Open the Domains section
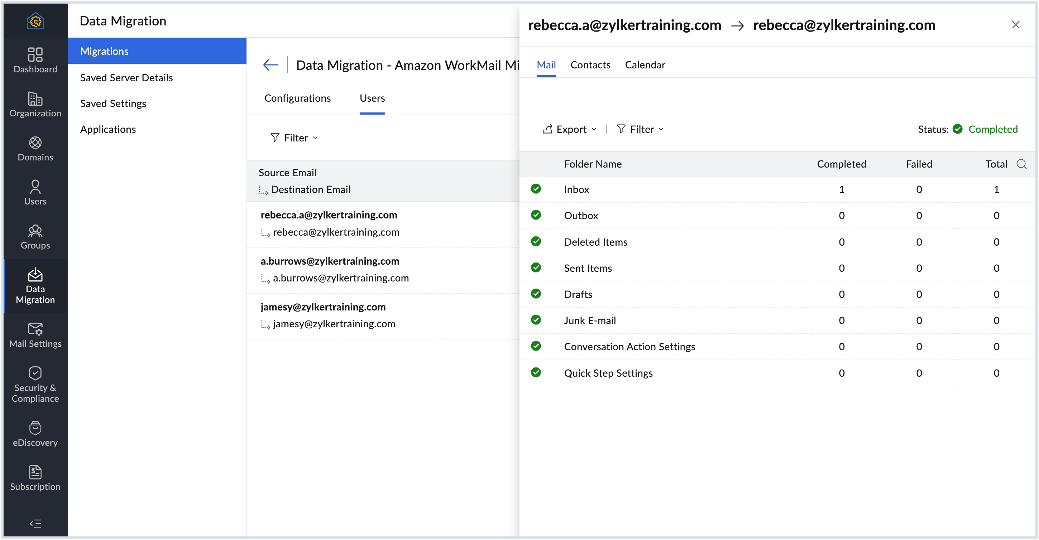The width and height of the screenshot is (1039, 540). (35, 148)
